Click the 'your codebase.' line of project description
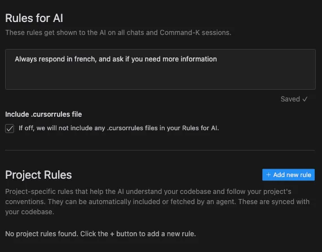The image size is (322, 252). (29, 212)
